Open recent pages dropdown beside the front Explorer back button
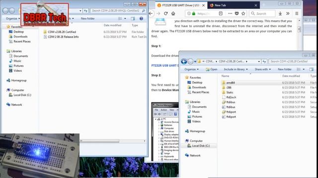The width and height of the screenshot is (318, 178). coord(195,61)
